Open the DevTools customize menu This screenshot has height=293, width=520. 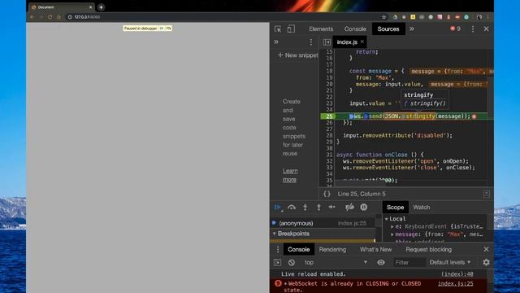pos(473,29)
